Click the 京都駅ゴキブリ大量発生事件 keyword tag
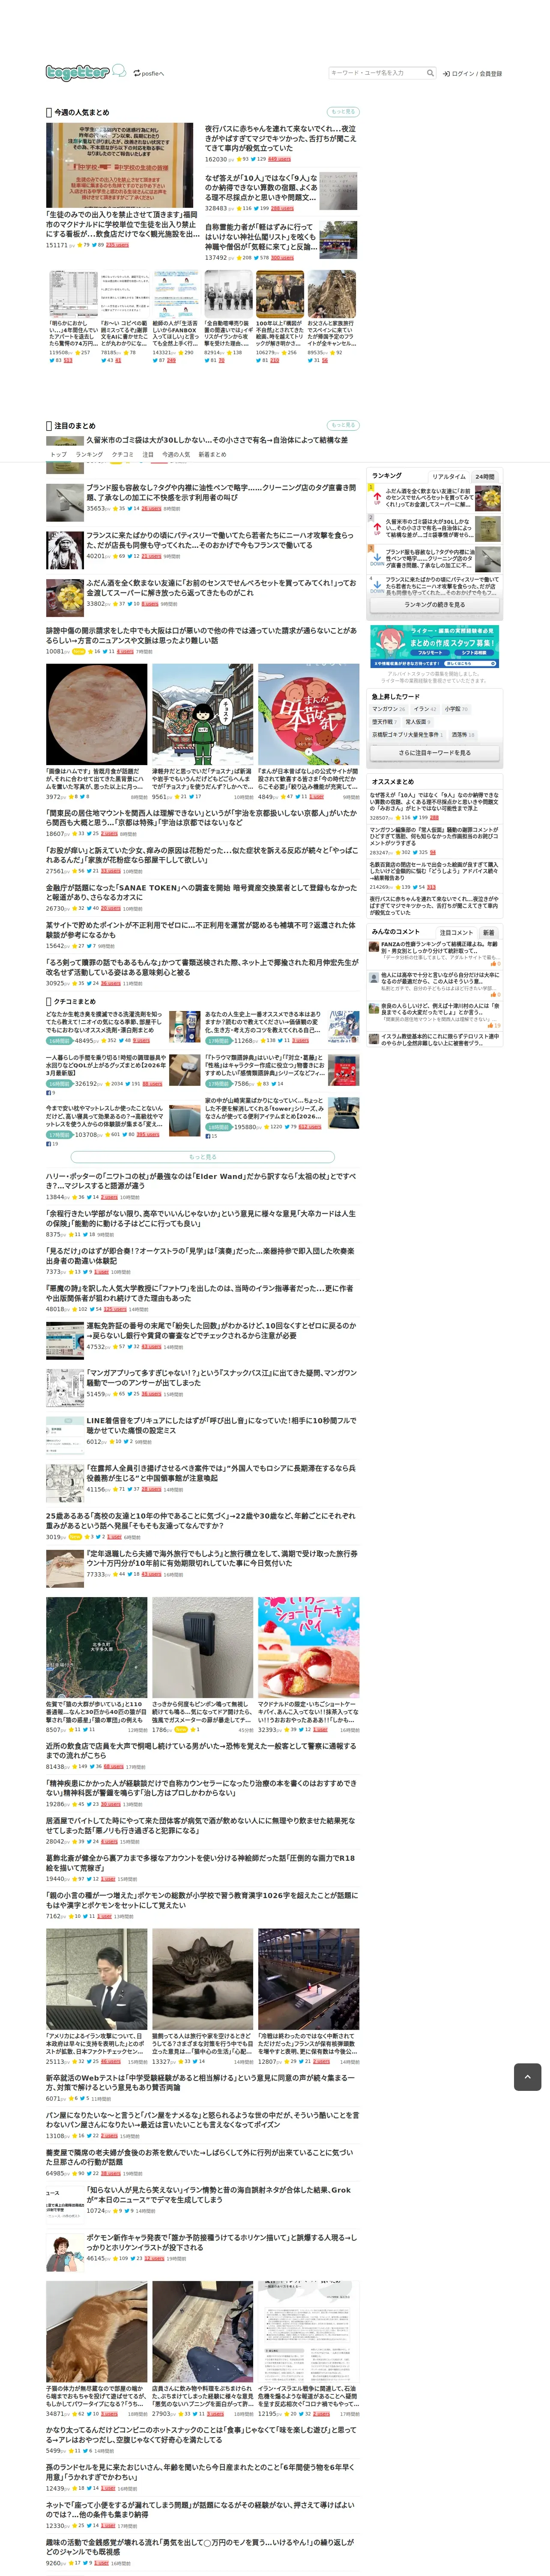Screen dimensions: 550x2576 [x=407, y=735]
